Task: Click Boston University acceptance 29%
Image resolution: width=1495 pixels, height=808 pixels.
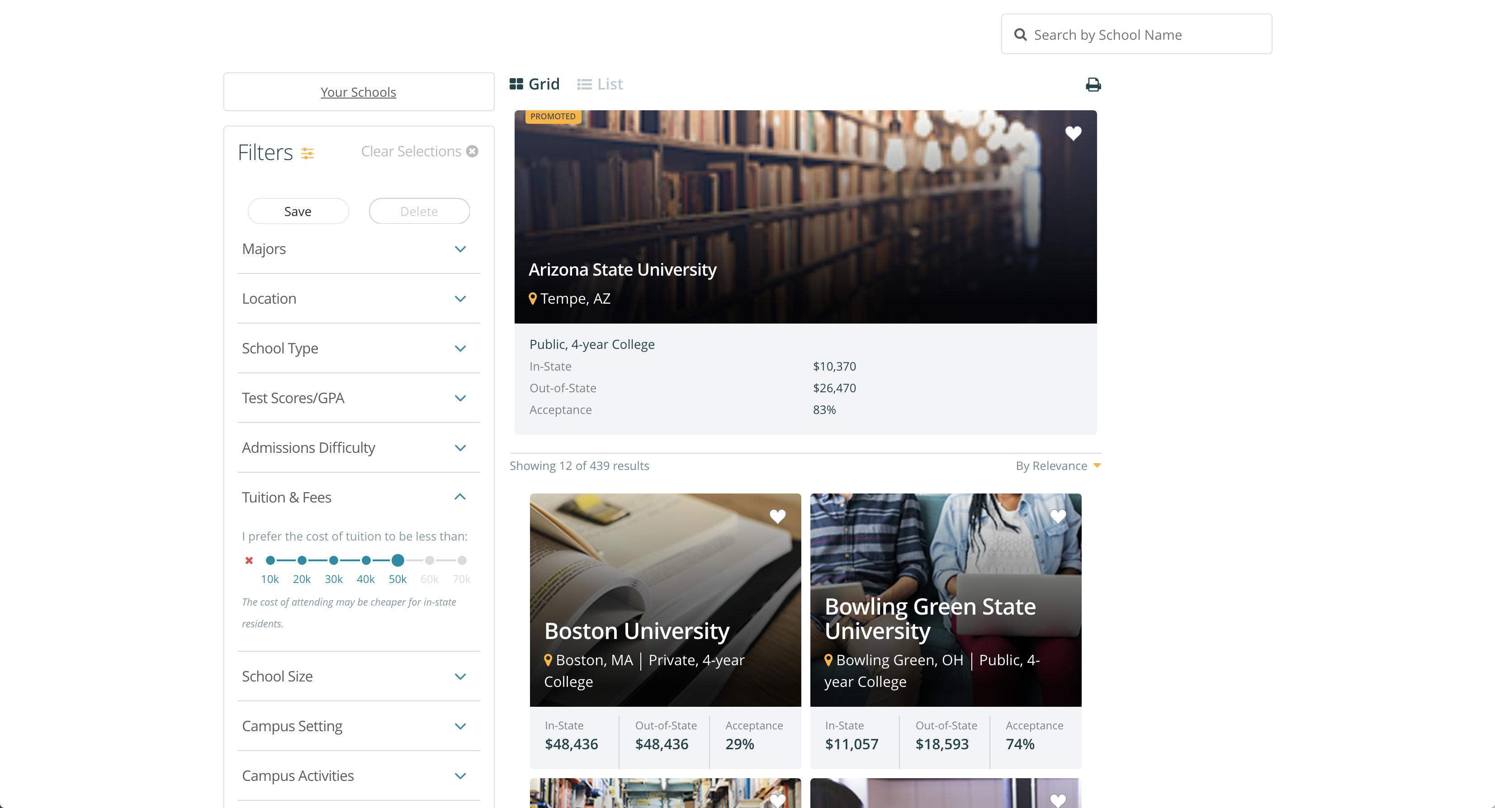Action: [739, 744]
